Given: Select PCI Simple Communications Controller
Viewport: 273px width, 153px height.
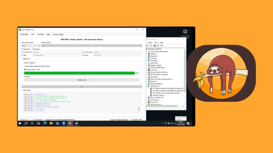Looking at the screenshot, I should [x=166, y=93].
